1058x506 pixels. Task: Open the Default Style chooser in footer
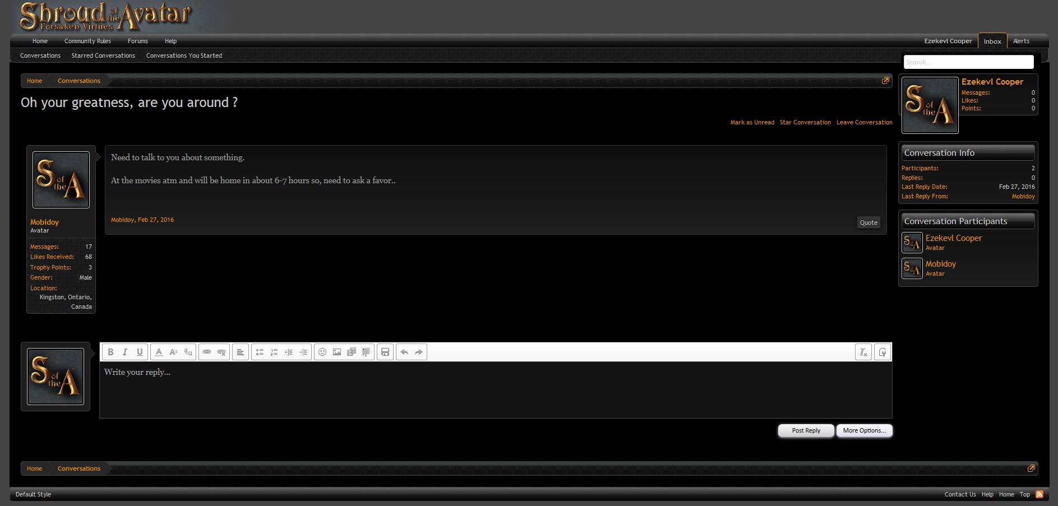tap(33, 494)
